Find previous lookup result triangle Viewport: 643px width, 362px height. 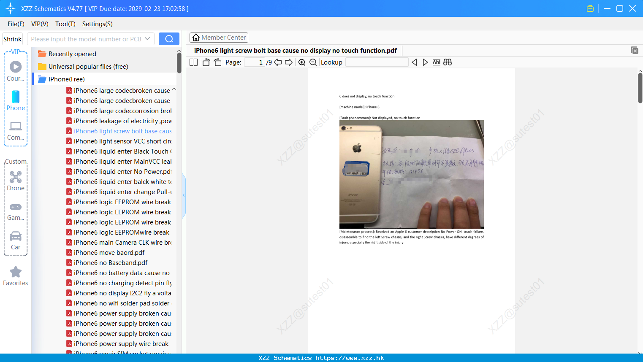[x=414, y=62]
